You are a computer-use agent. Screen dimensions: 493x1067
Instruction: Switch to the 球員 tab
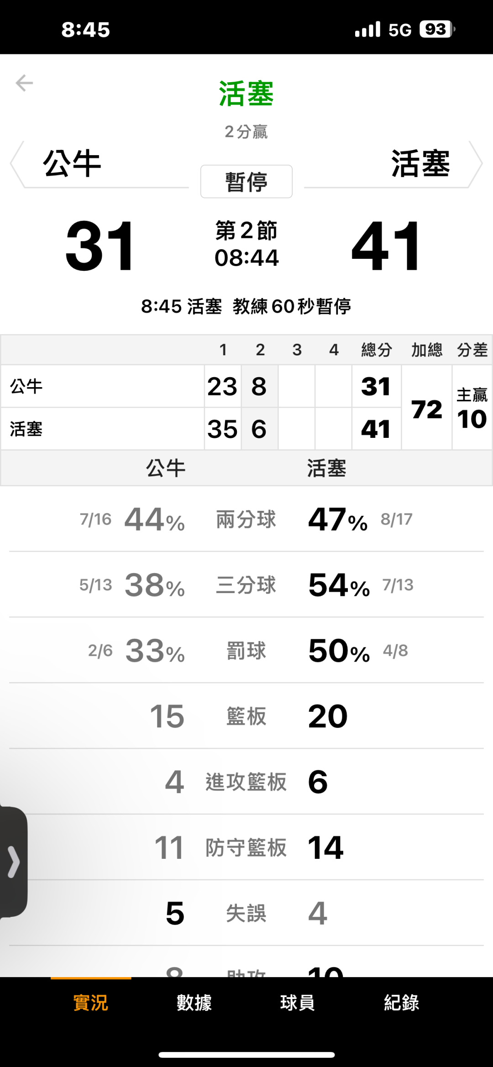298,1003
